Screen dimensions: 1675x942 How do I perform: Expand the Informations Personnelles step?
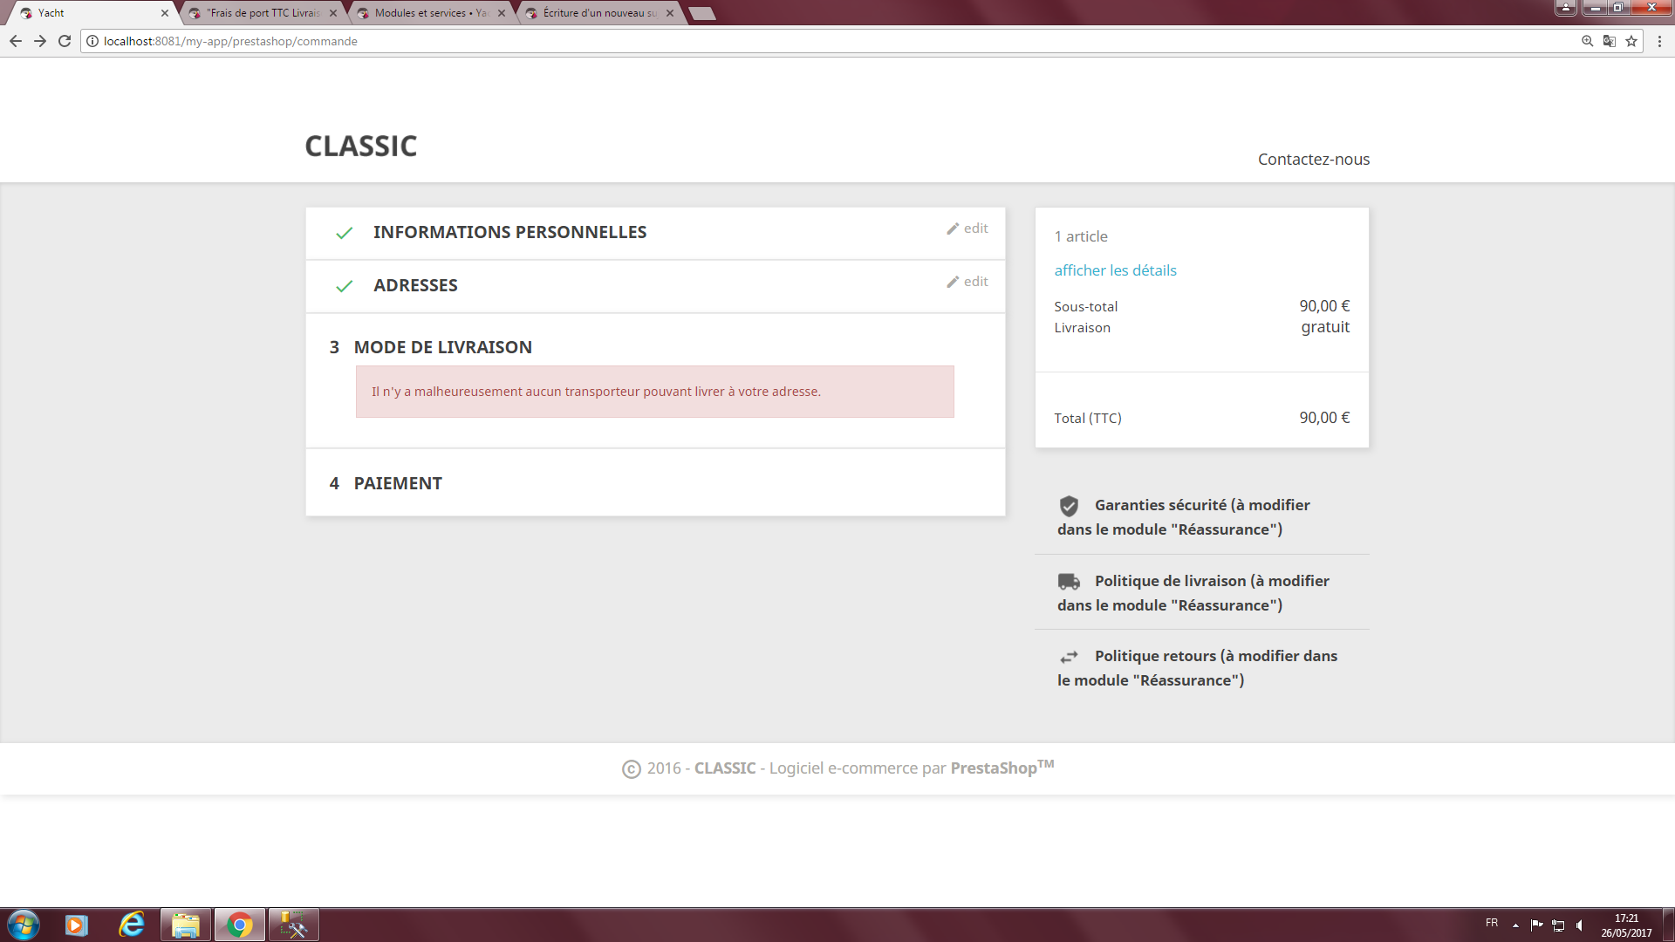click(x=509, y=232)
